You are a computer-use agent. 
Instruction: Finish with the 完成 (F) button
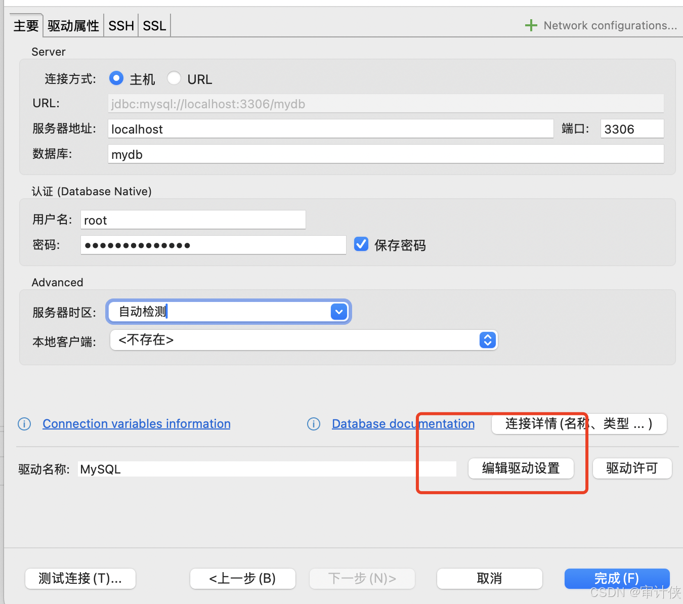click(617, 579)
